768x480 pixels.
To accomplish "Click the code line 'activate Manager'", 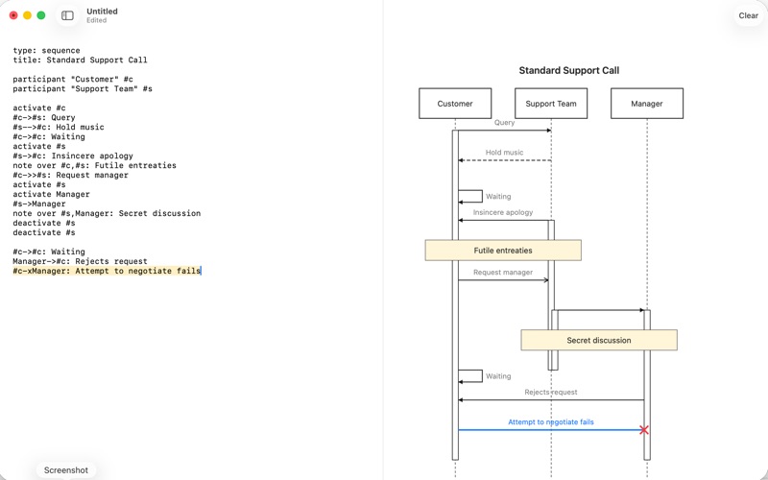I will pos(52,194).
